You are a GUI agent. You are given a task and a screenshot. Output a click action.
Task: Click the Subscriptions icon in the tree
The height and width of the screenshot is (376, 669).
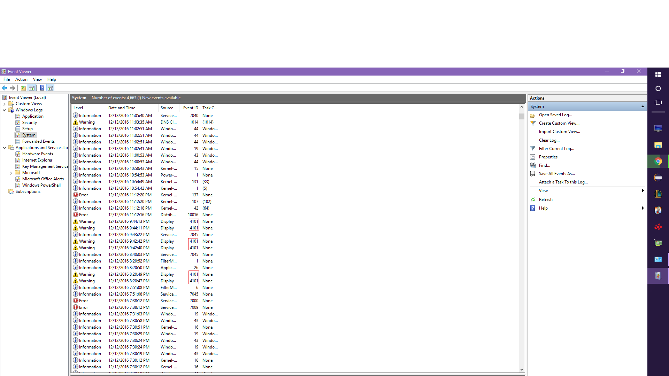pos(11,191)
